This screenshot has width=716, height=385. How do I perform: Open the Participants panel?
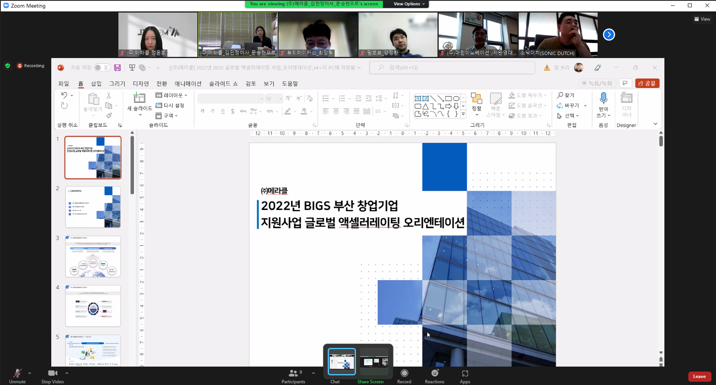tap(293, 377)
